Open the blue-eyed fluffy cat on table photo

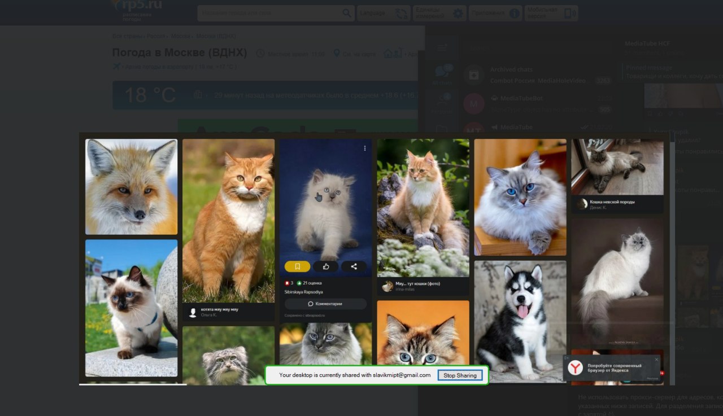(520, 198)
